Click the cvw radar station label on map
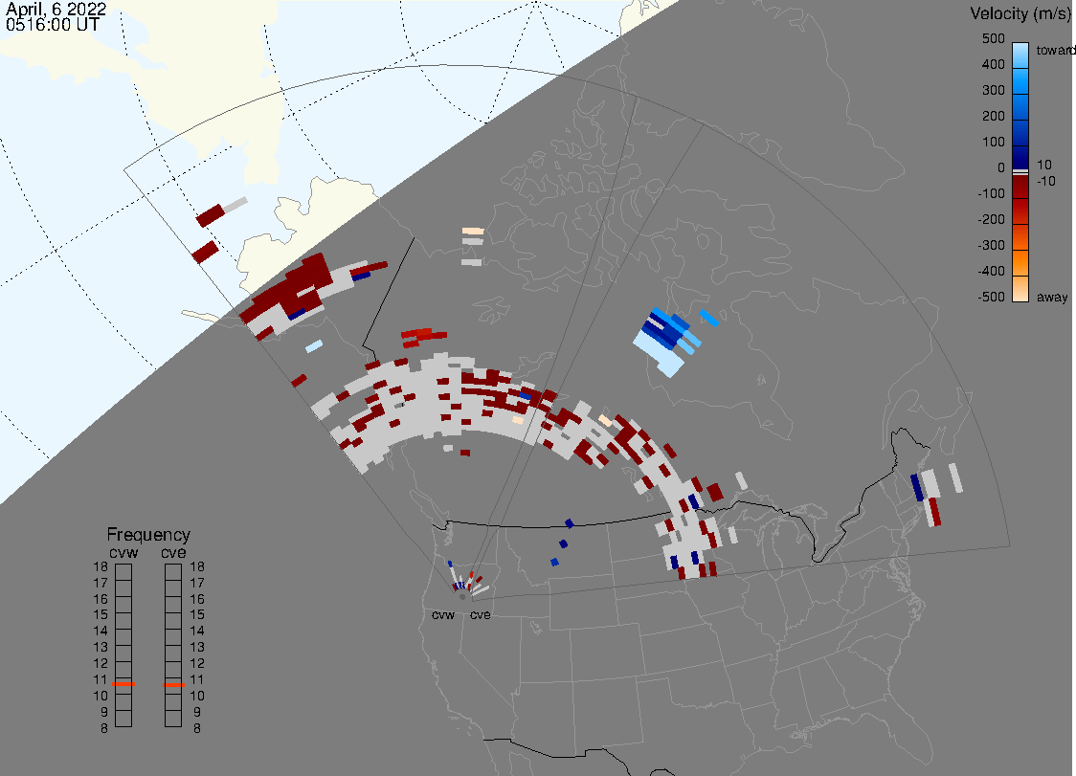The image size is (1076, 776). (x=443, y=615)
